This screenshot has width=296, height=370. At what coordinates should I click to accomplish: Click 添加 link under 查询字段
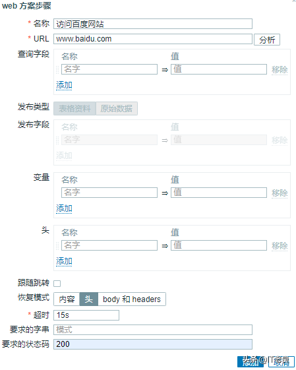coord(64,85)
